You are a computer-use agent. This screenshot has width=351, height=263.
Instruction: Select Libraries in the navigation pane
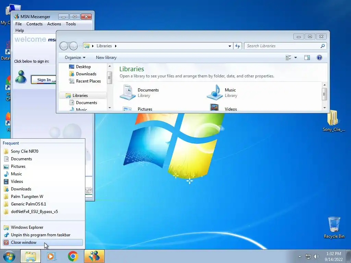click(x=82, y=96)
